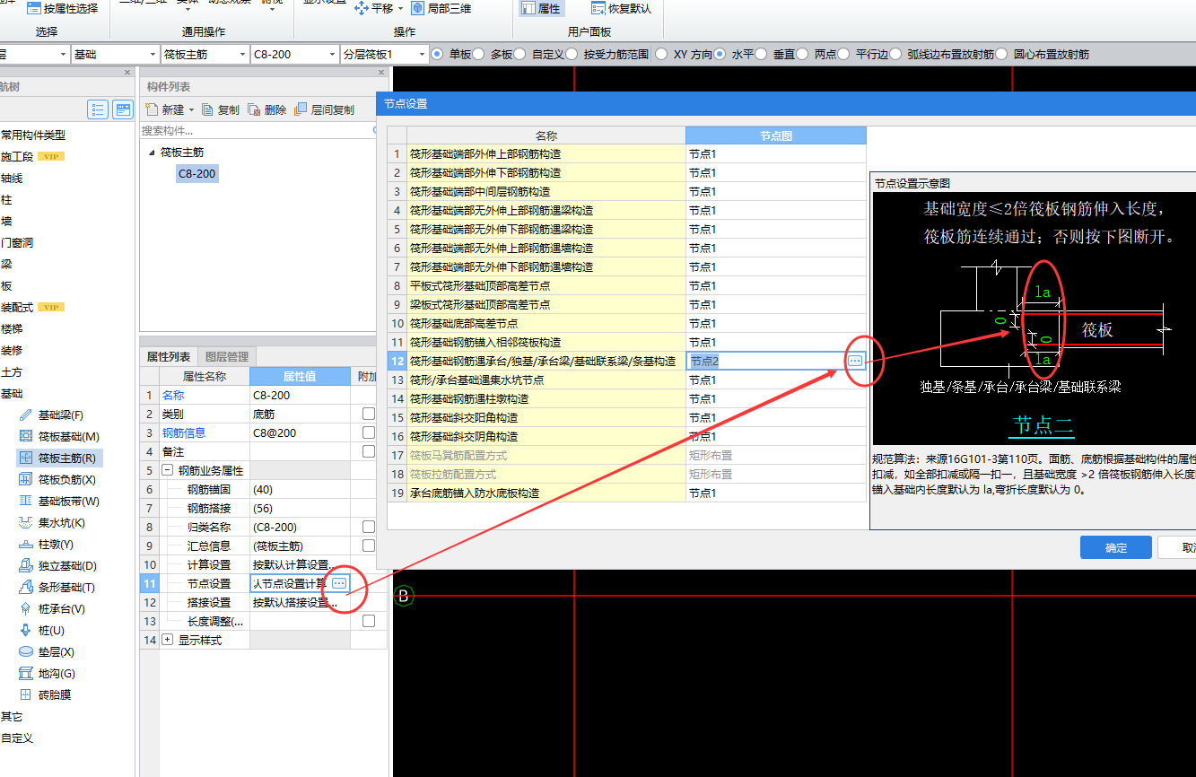Select 单板 radio option

click(437, 55)
